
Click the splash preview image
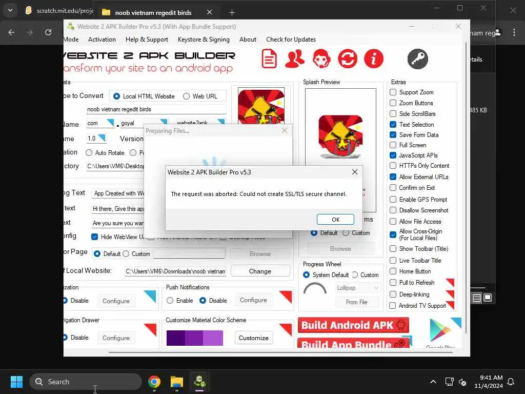[340, 136]
